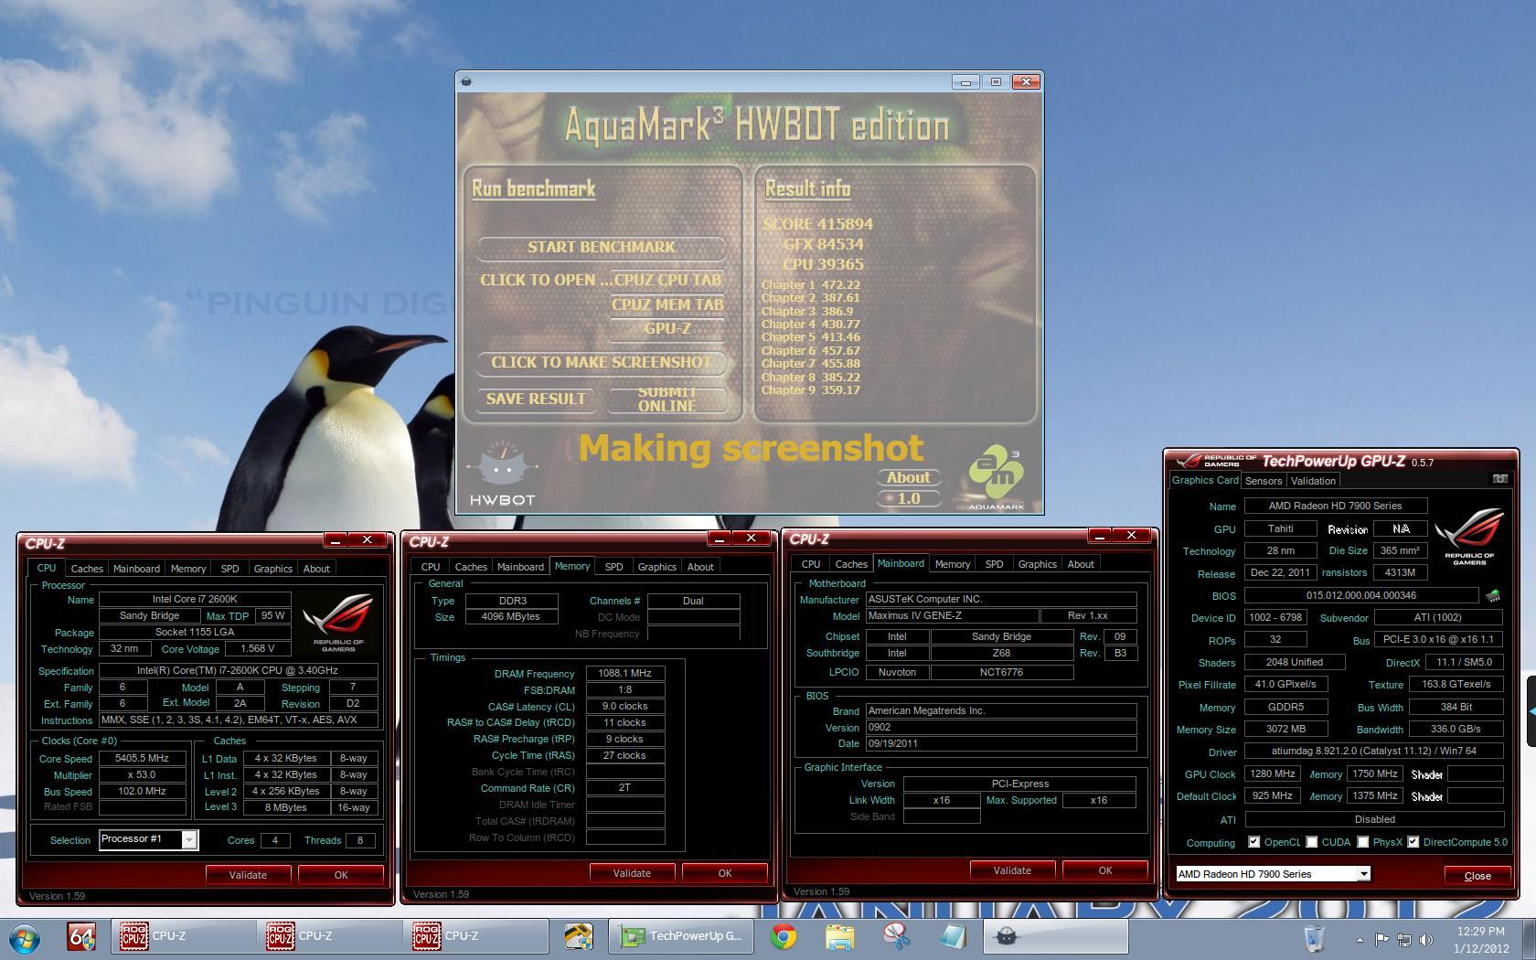
Task: Switch to TechPowerUp GPU-Z taskbar button
Action: [x=681, y=936]
